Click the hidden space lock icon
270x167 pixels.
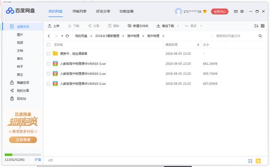pyautogui.click(x=12, y=83)
